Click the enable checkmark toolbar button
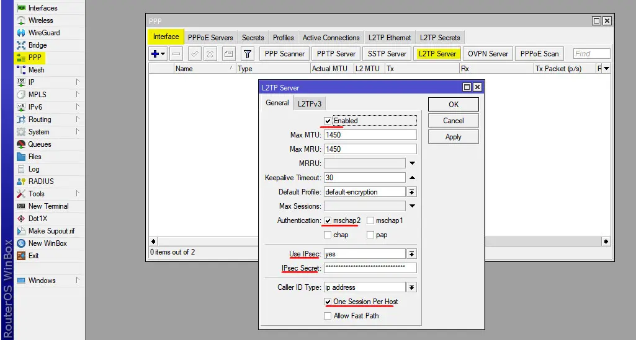636x340 pixels. 194,54
